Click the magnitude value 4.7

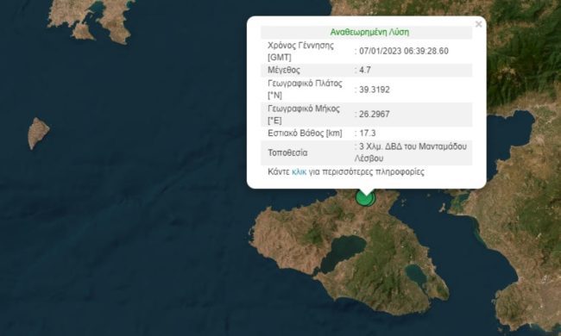click(x=364, y=70)
